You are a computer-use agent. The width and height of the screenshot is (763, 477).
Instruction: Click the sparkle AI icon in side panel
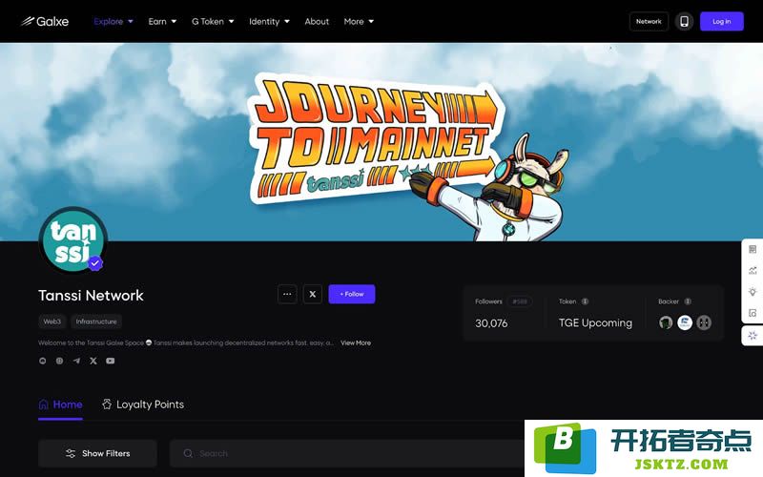coord(753,336)
